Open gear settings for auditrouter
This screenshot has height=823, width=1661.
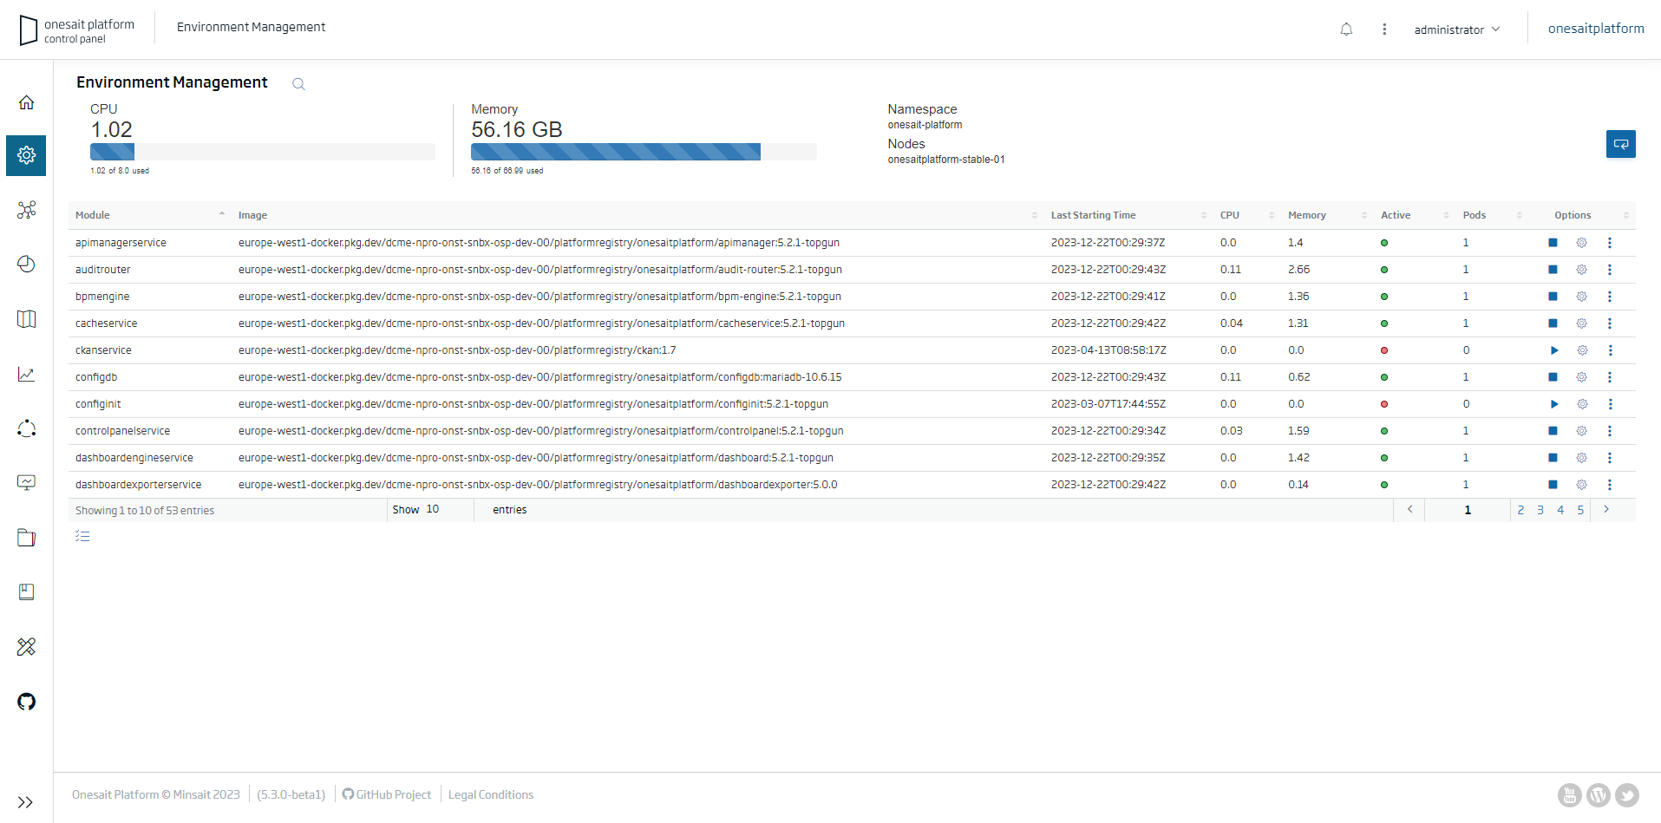pos(1581,270)
